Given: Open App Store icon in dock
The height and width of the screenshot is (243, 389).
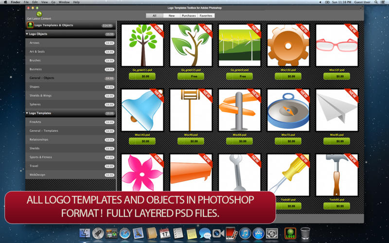Looking at the screenshot, I should pos(259,233).
